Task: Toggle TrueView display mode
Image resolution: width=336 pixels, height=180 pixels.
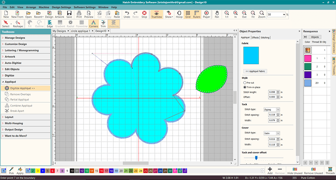Action: pyautogui.click(x=157, y=15)
